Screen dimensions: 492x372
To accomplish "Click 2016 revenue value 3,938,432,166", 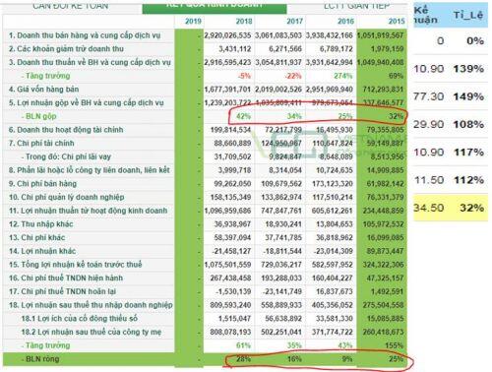I will [330, 35].
